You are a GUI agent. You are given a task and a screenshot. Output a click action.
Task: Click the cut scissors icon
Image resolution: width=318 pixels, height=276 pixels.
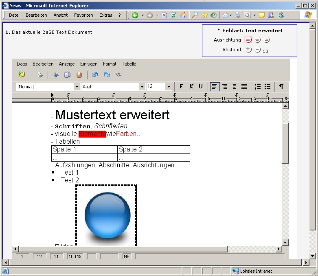56,75
